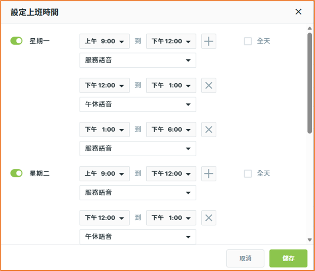
Task: Remove 星期二 午休語音 time slot
Action: click(209, 218)
